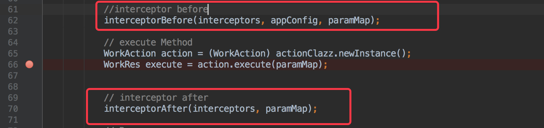Click line number 62 in the gutter
Image resolution: width=544 pixels, height=128 pixels.
coord(13,20)
